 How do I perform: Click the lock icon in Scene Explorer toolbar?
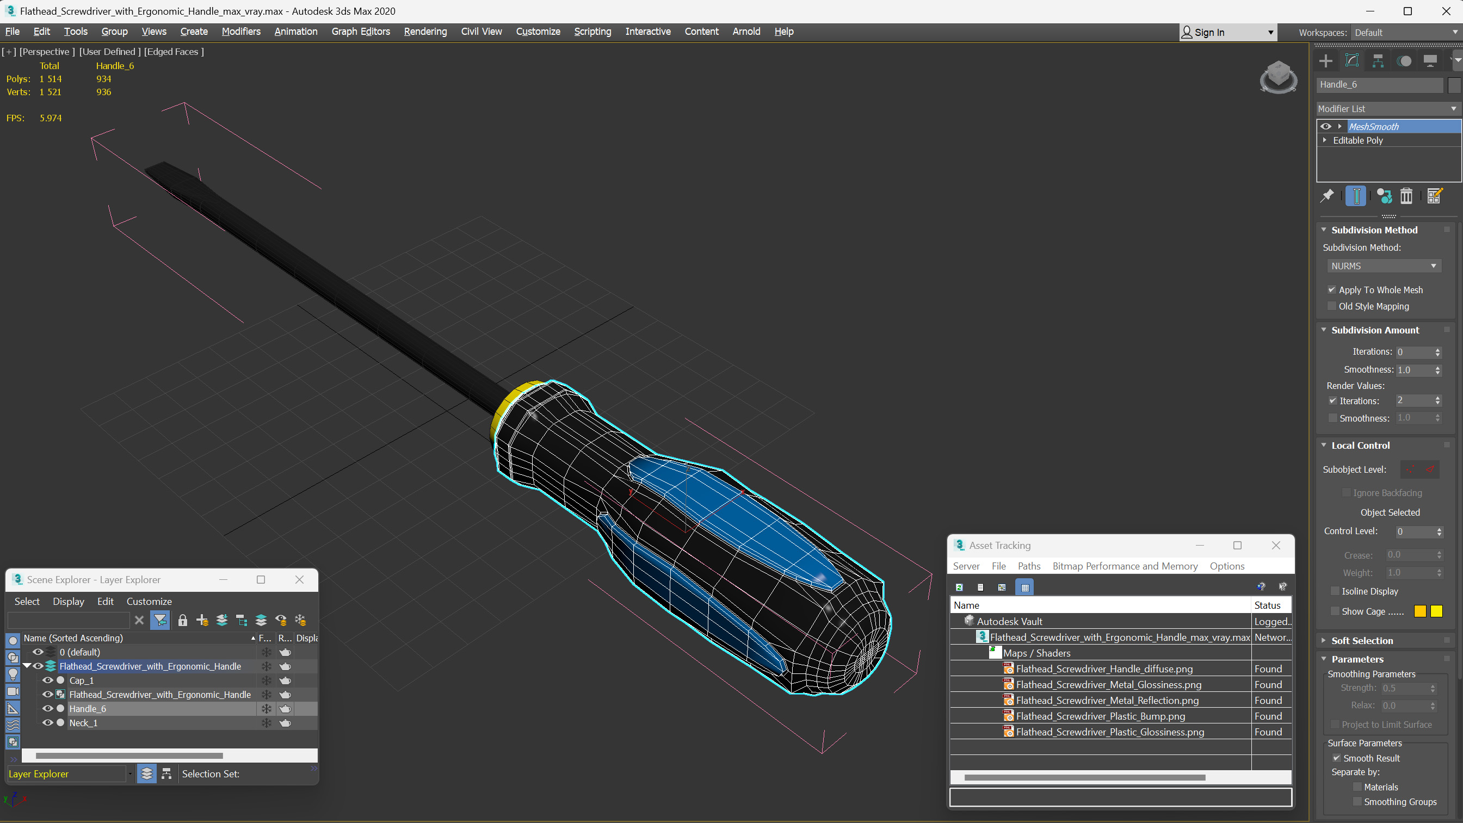tap(182, 620)
